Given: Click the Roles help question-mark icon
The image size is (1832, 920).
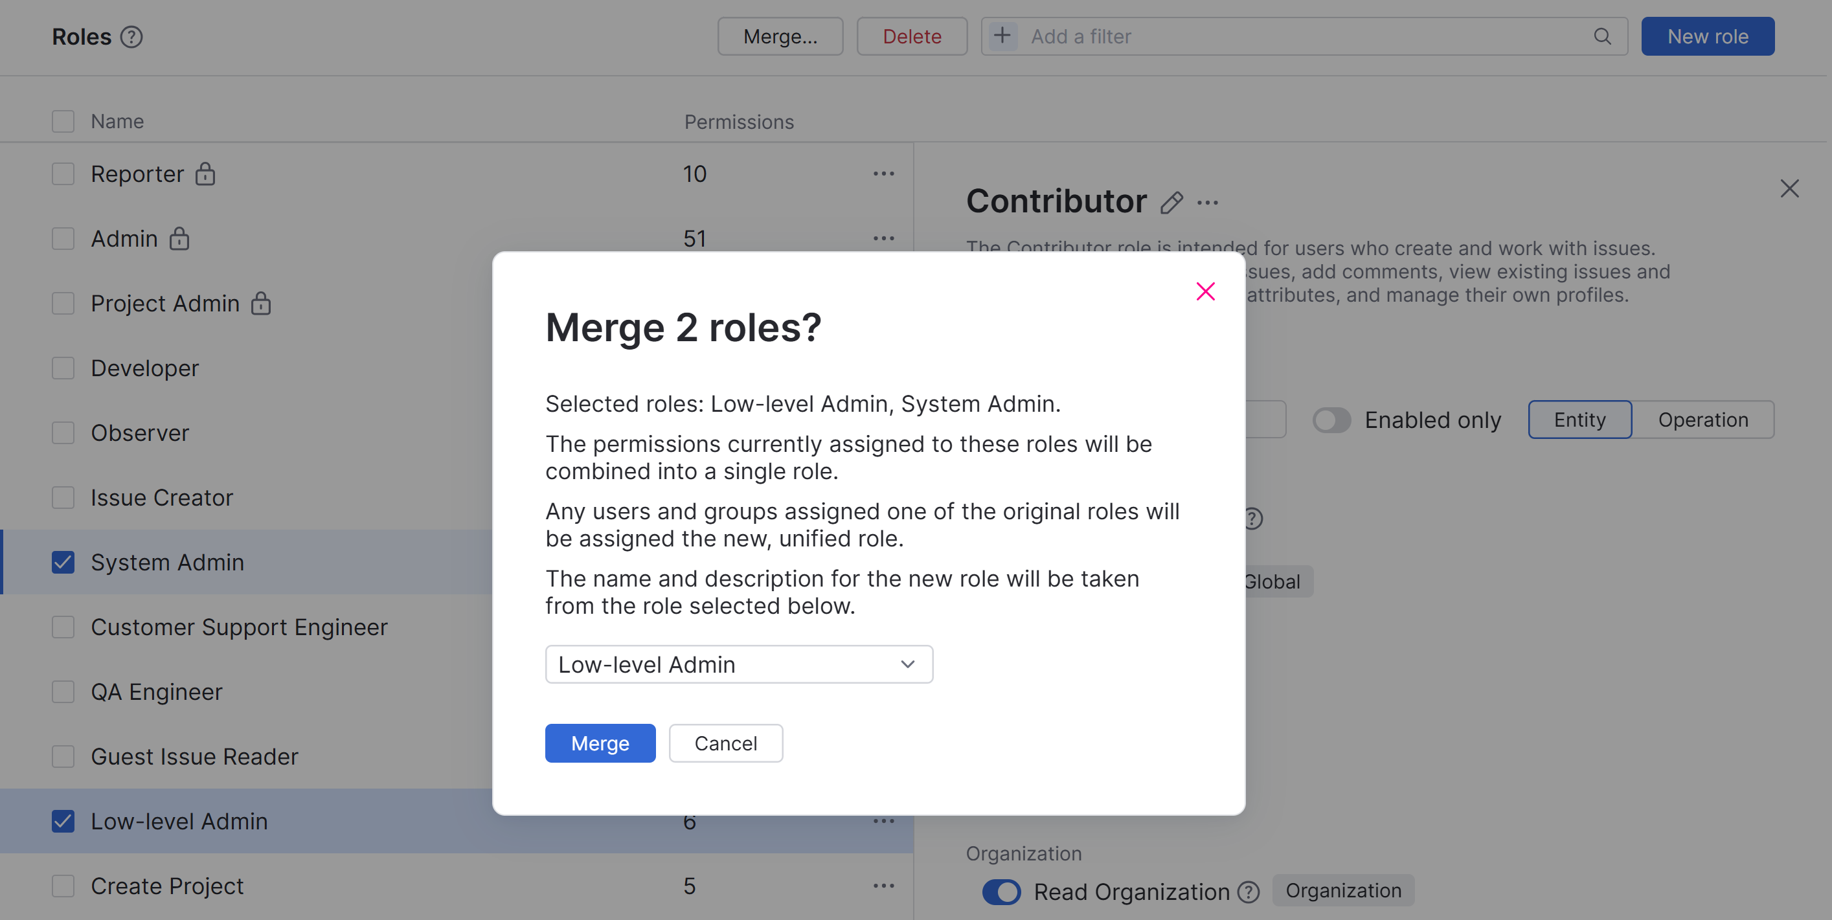Looking at the screenshot, I should coord(131,37).
